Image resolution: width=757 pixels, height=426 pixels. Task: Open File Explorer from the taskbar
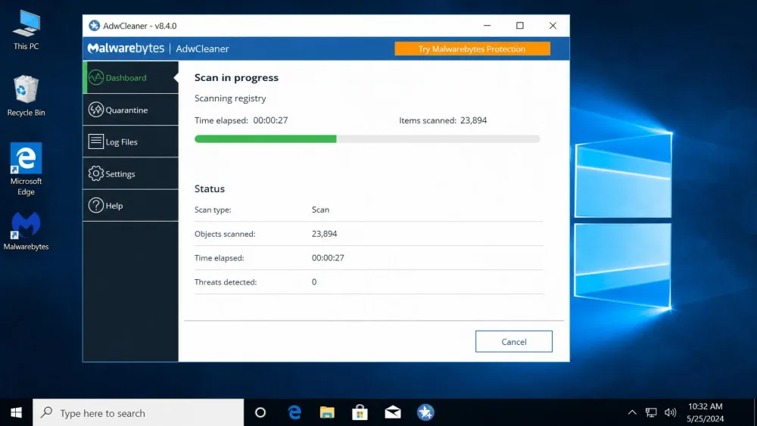coord(327,412)
